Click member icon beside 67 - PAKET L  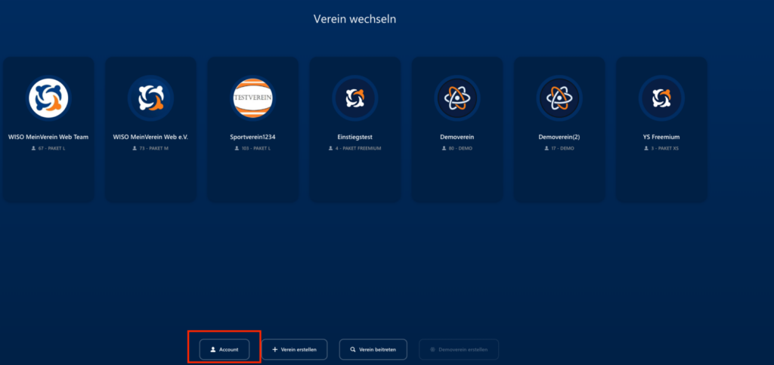[33, 148]
